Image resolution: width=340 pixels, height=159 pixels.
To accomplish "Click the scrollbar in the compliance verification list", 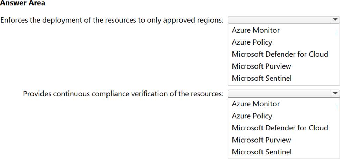I will click(337, 107).
